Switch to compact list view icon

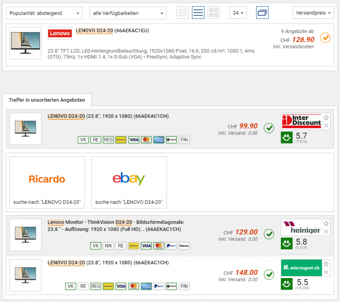point(182,13)
